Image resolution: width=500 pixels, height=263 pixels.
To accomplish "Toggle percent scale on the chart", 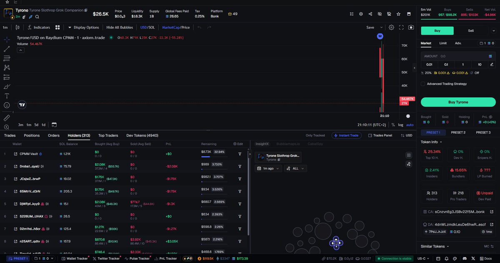I will click(393, 125).
